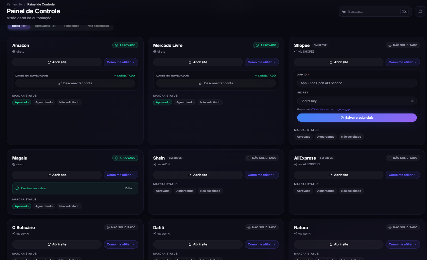The image size is (427, 260).
Task: Click the search magnifier icon
Action: click(x=344, y=11)
